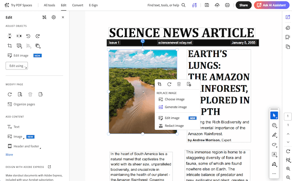Select the text box tool in quick toolbar
This screenshot has height=181, width=292.
click(x=274, y=154)
